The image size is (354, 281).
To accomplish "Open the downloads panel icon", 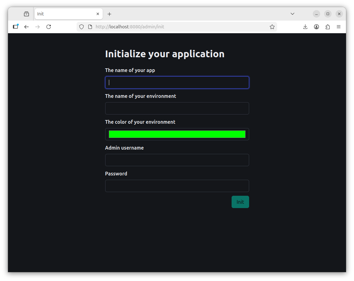I will click(305, 27).
